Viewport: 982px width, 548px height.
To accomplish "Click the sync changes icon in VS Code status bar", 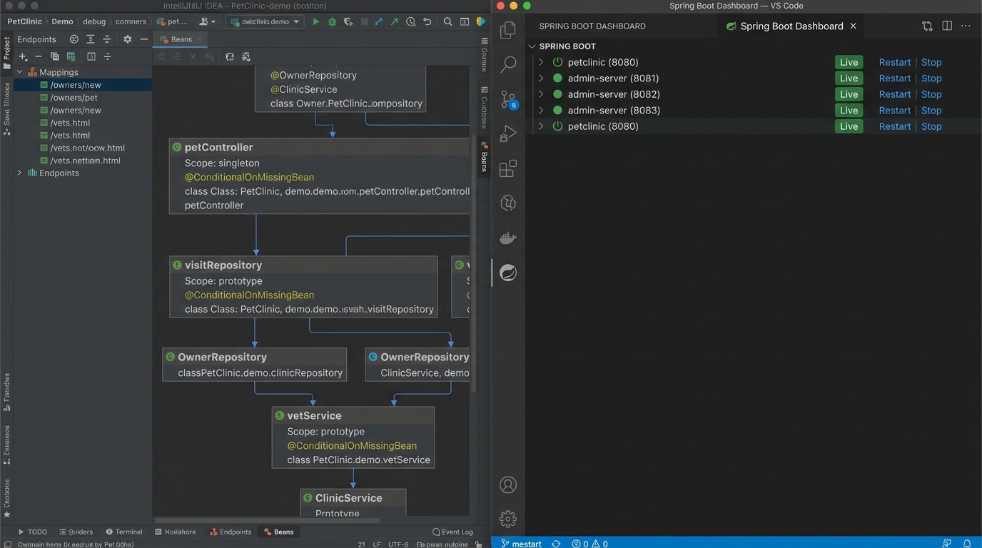I will [556, 544].
